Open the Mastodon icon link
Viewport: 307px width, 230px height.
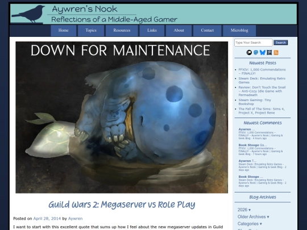(x=256, y=52)
